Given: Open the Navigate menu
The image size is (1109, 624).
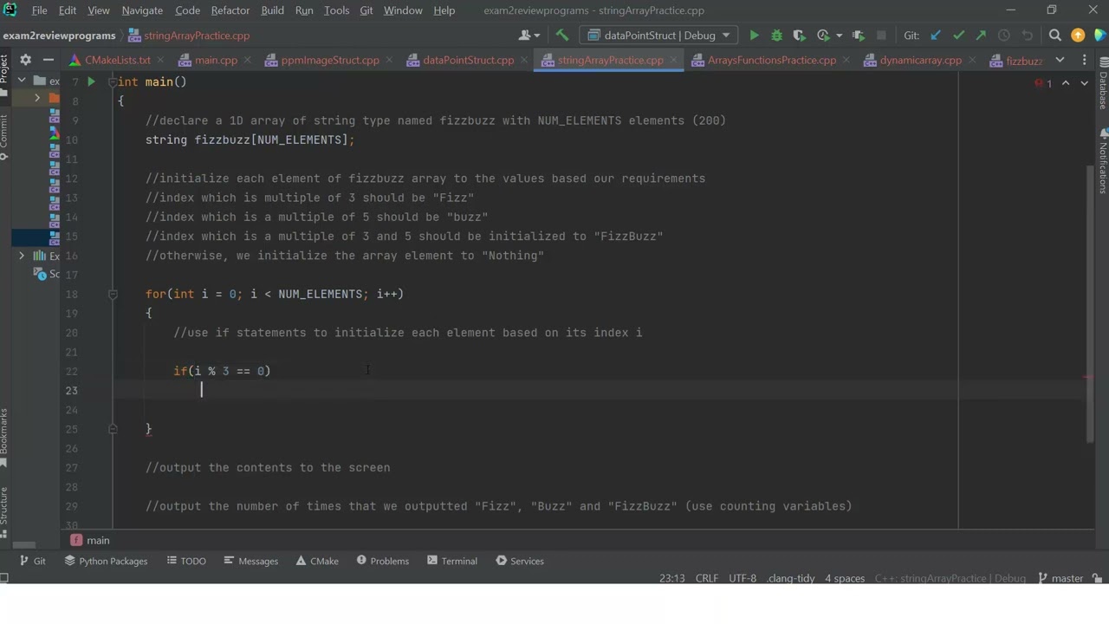Looking at the screenshot, I should [x=142, y=10].
